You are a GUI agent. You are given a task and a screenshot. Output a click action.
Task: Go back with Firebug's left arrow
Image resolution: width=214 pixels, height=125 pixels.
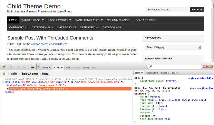pyautogui.click(x=19, y=67)
